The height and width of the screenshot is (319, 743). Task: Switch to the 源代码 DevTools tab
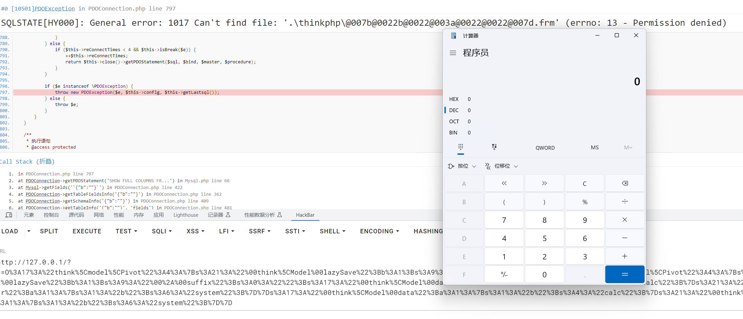click(x=76, y=215)
